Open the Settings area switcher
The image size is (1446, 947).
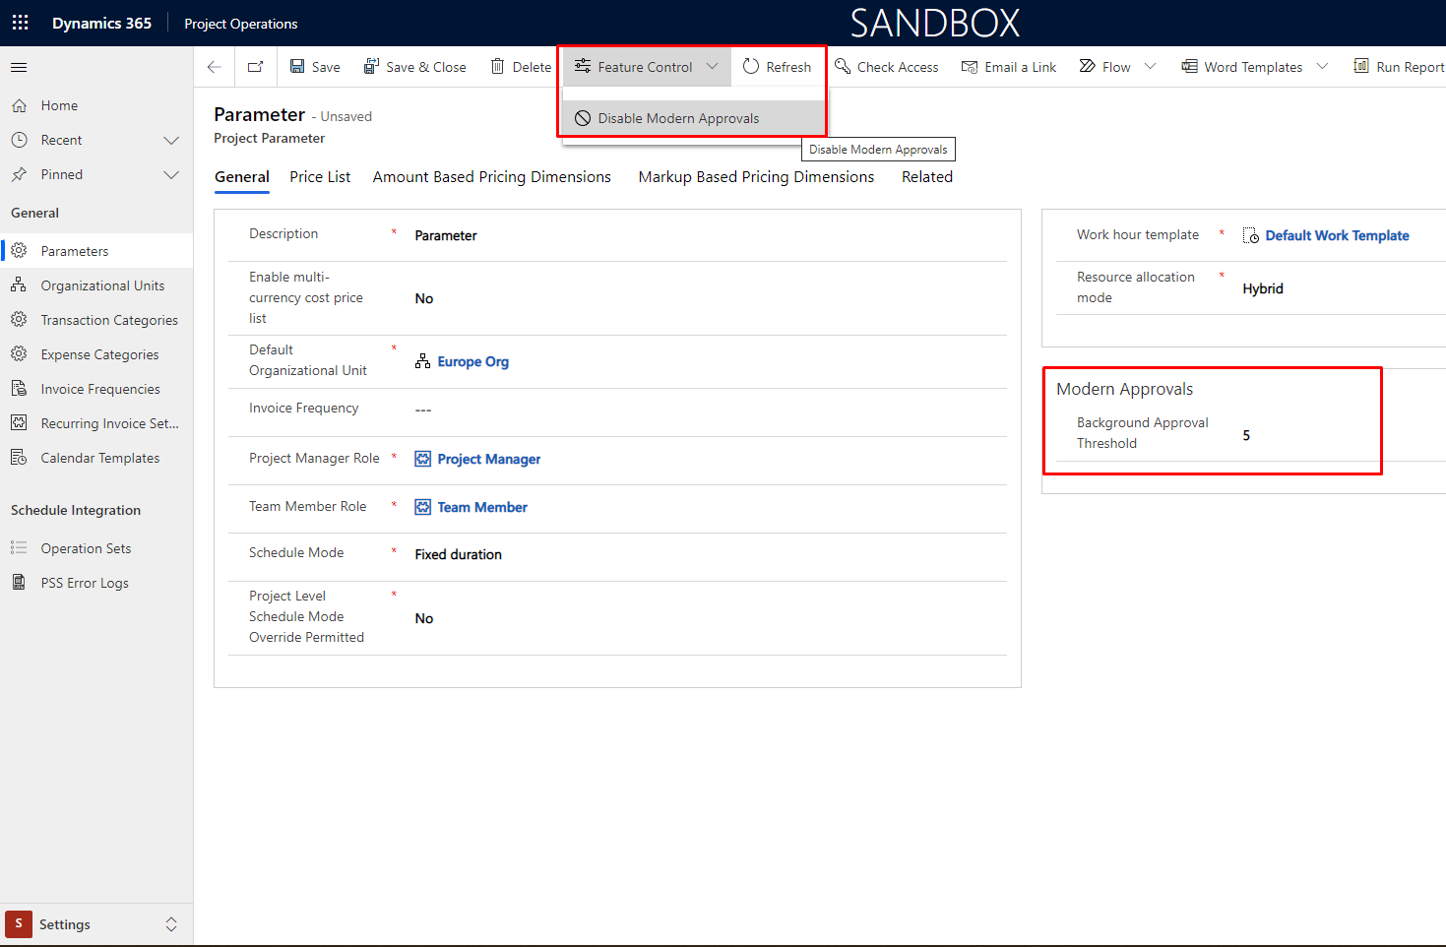tap(96, 924)
